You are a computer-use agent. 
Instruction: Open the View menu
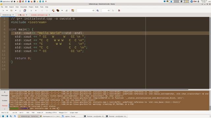17,7
